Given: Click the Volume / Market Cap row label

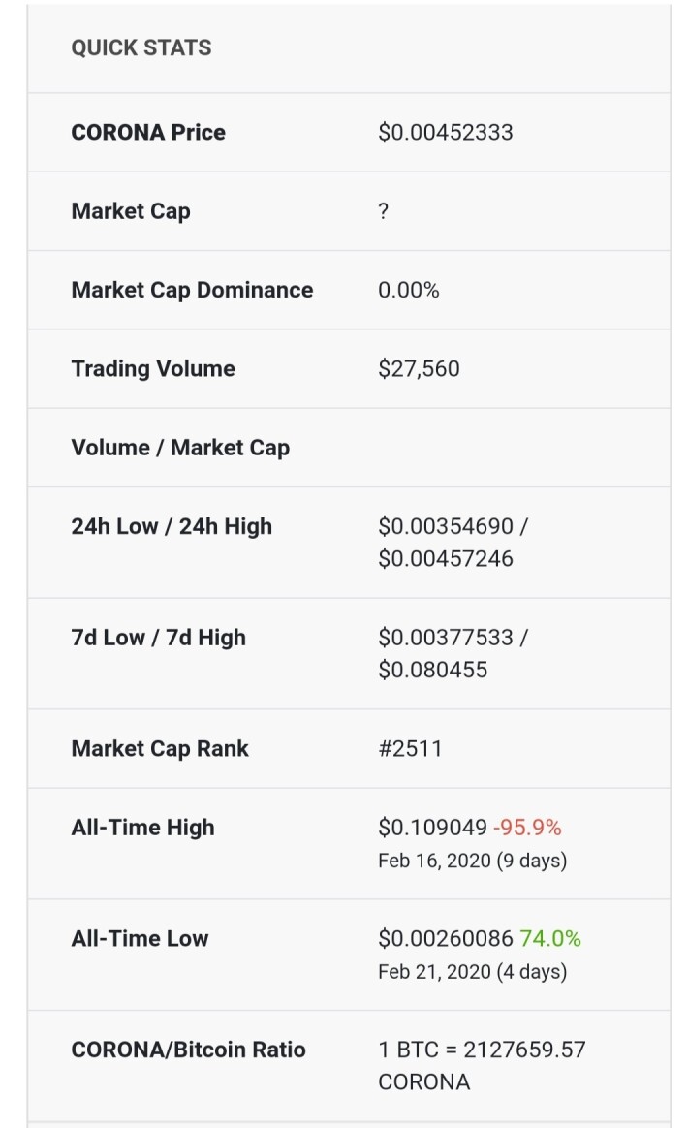Looking at the screenshot, I should [180, 448].
